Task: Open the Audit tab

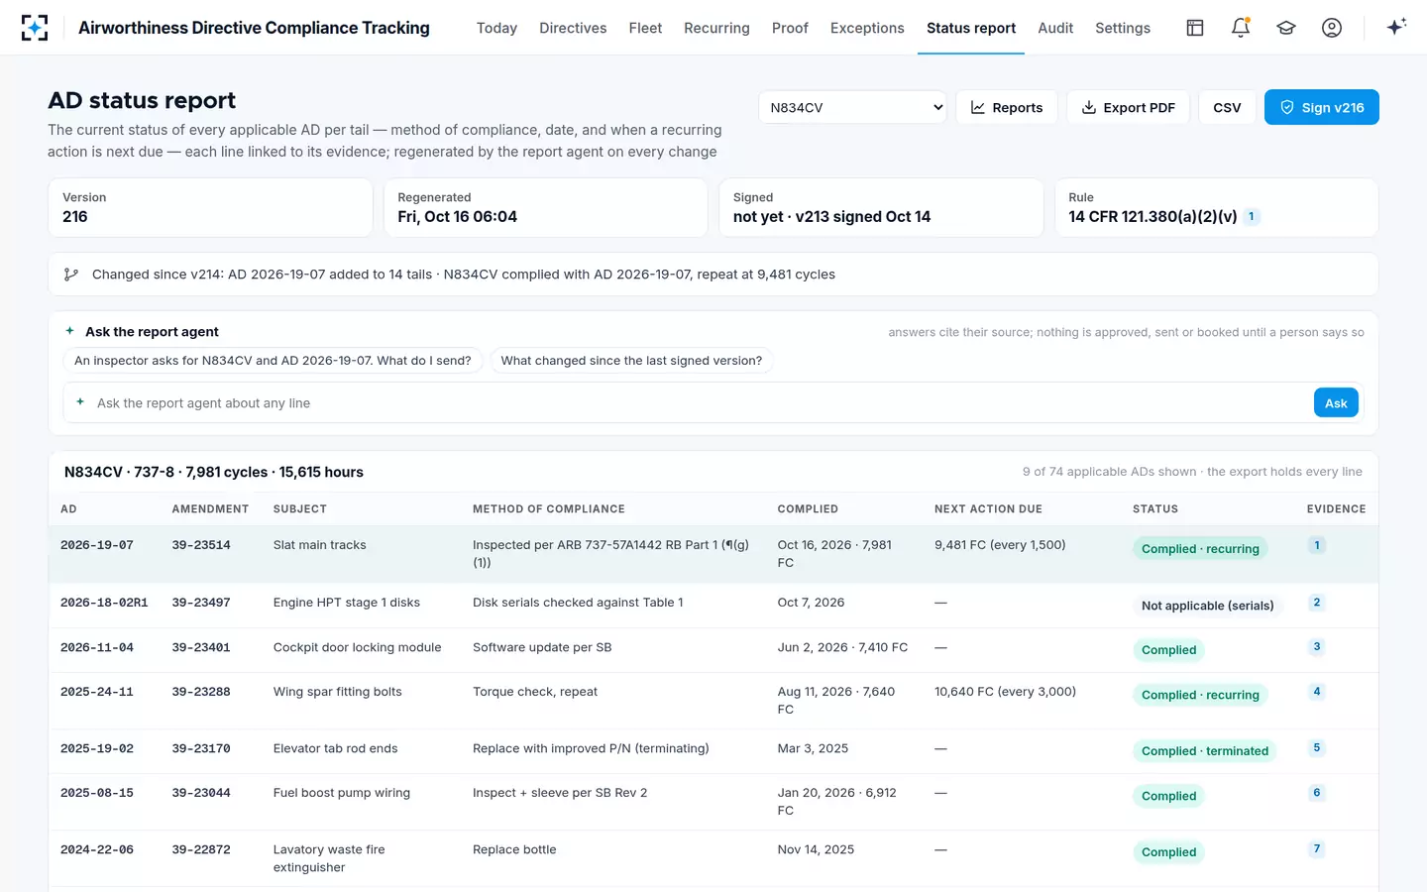Action: (1055, 28)
